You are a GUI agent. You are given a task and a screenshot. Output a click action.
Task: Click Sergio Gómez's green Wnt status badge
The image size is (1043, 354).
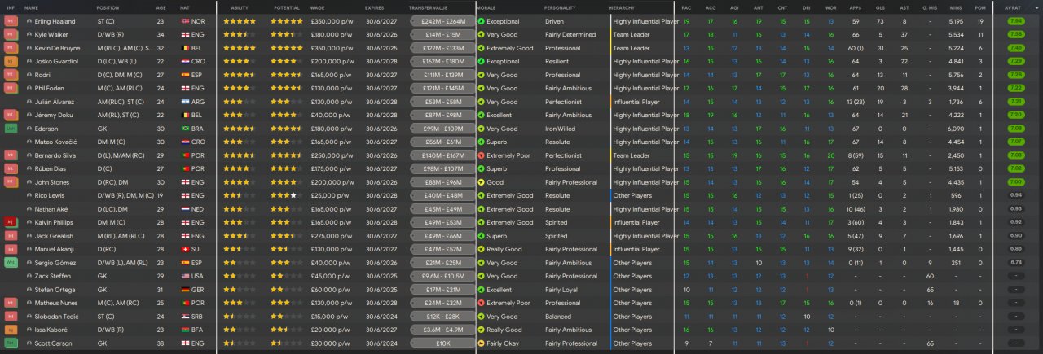pos(11,263)
